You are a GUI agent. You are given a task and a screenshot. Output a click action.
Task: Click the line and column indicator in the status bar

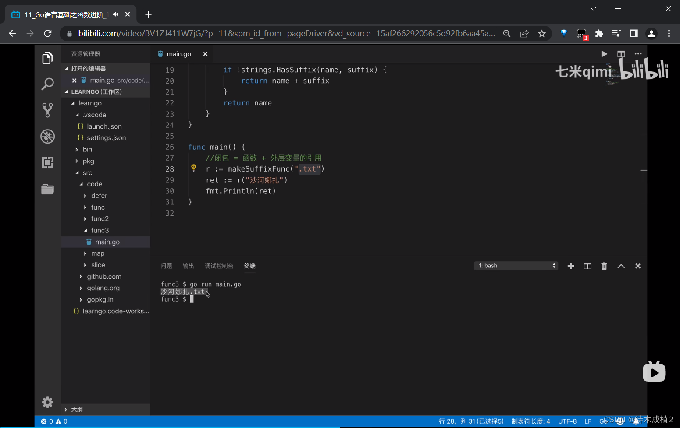click(x=471, y=421)
